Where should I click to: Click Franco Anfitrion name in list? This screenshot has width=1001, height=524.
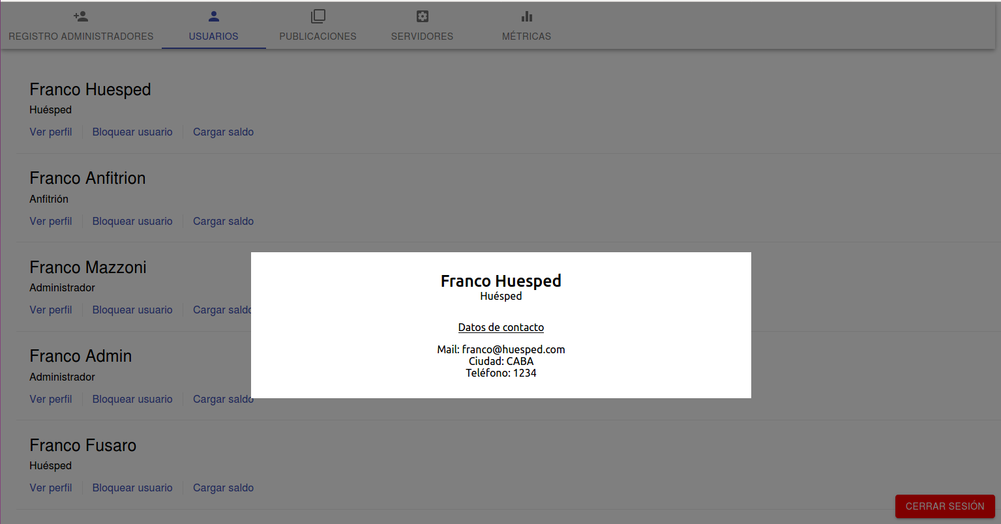(87, 178)
